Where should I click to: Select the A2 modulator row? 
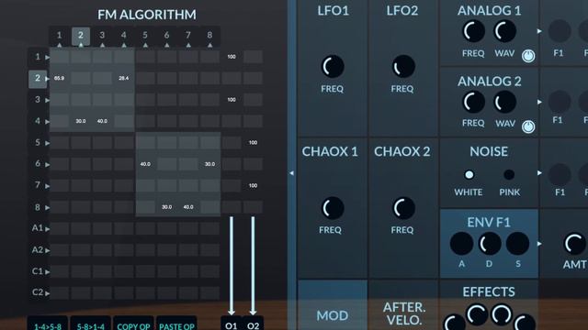[x=39, y=250]
